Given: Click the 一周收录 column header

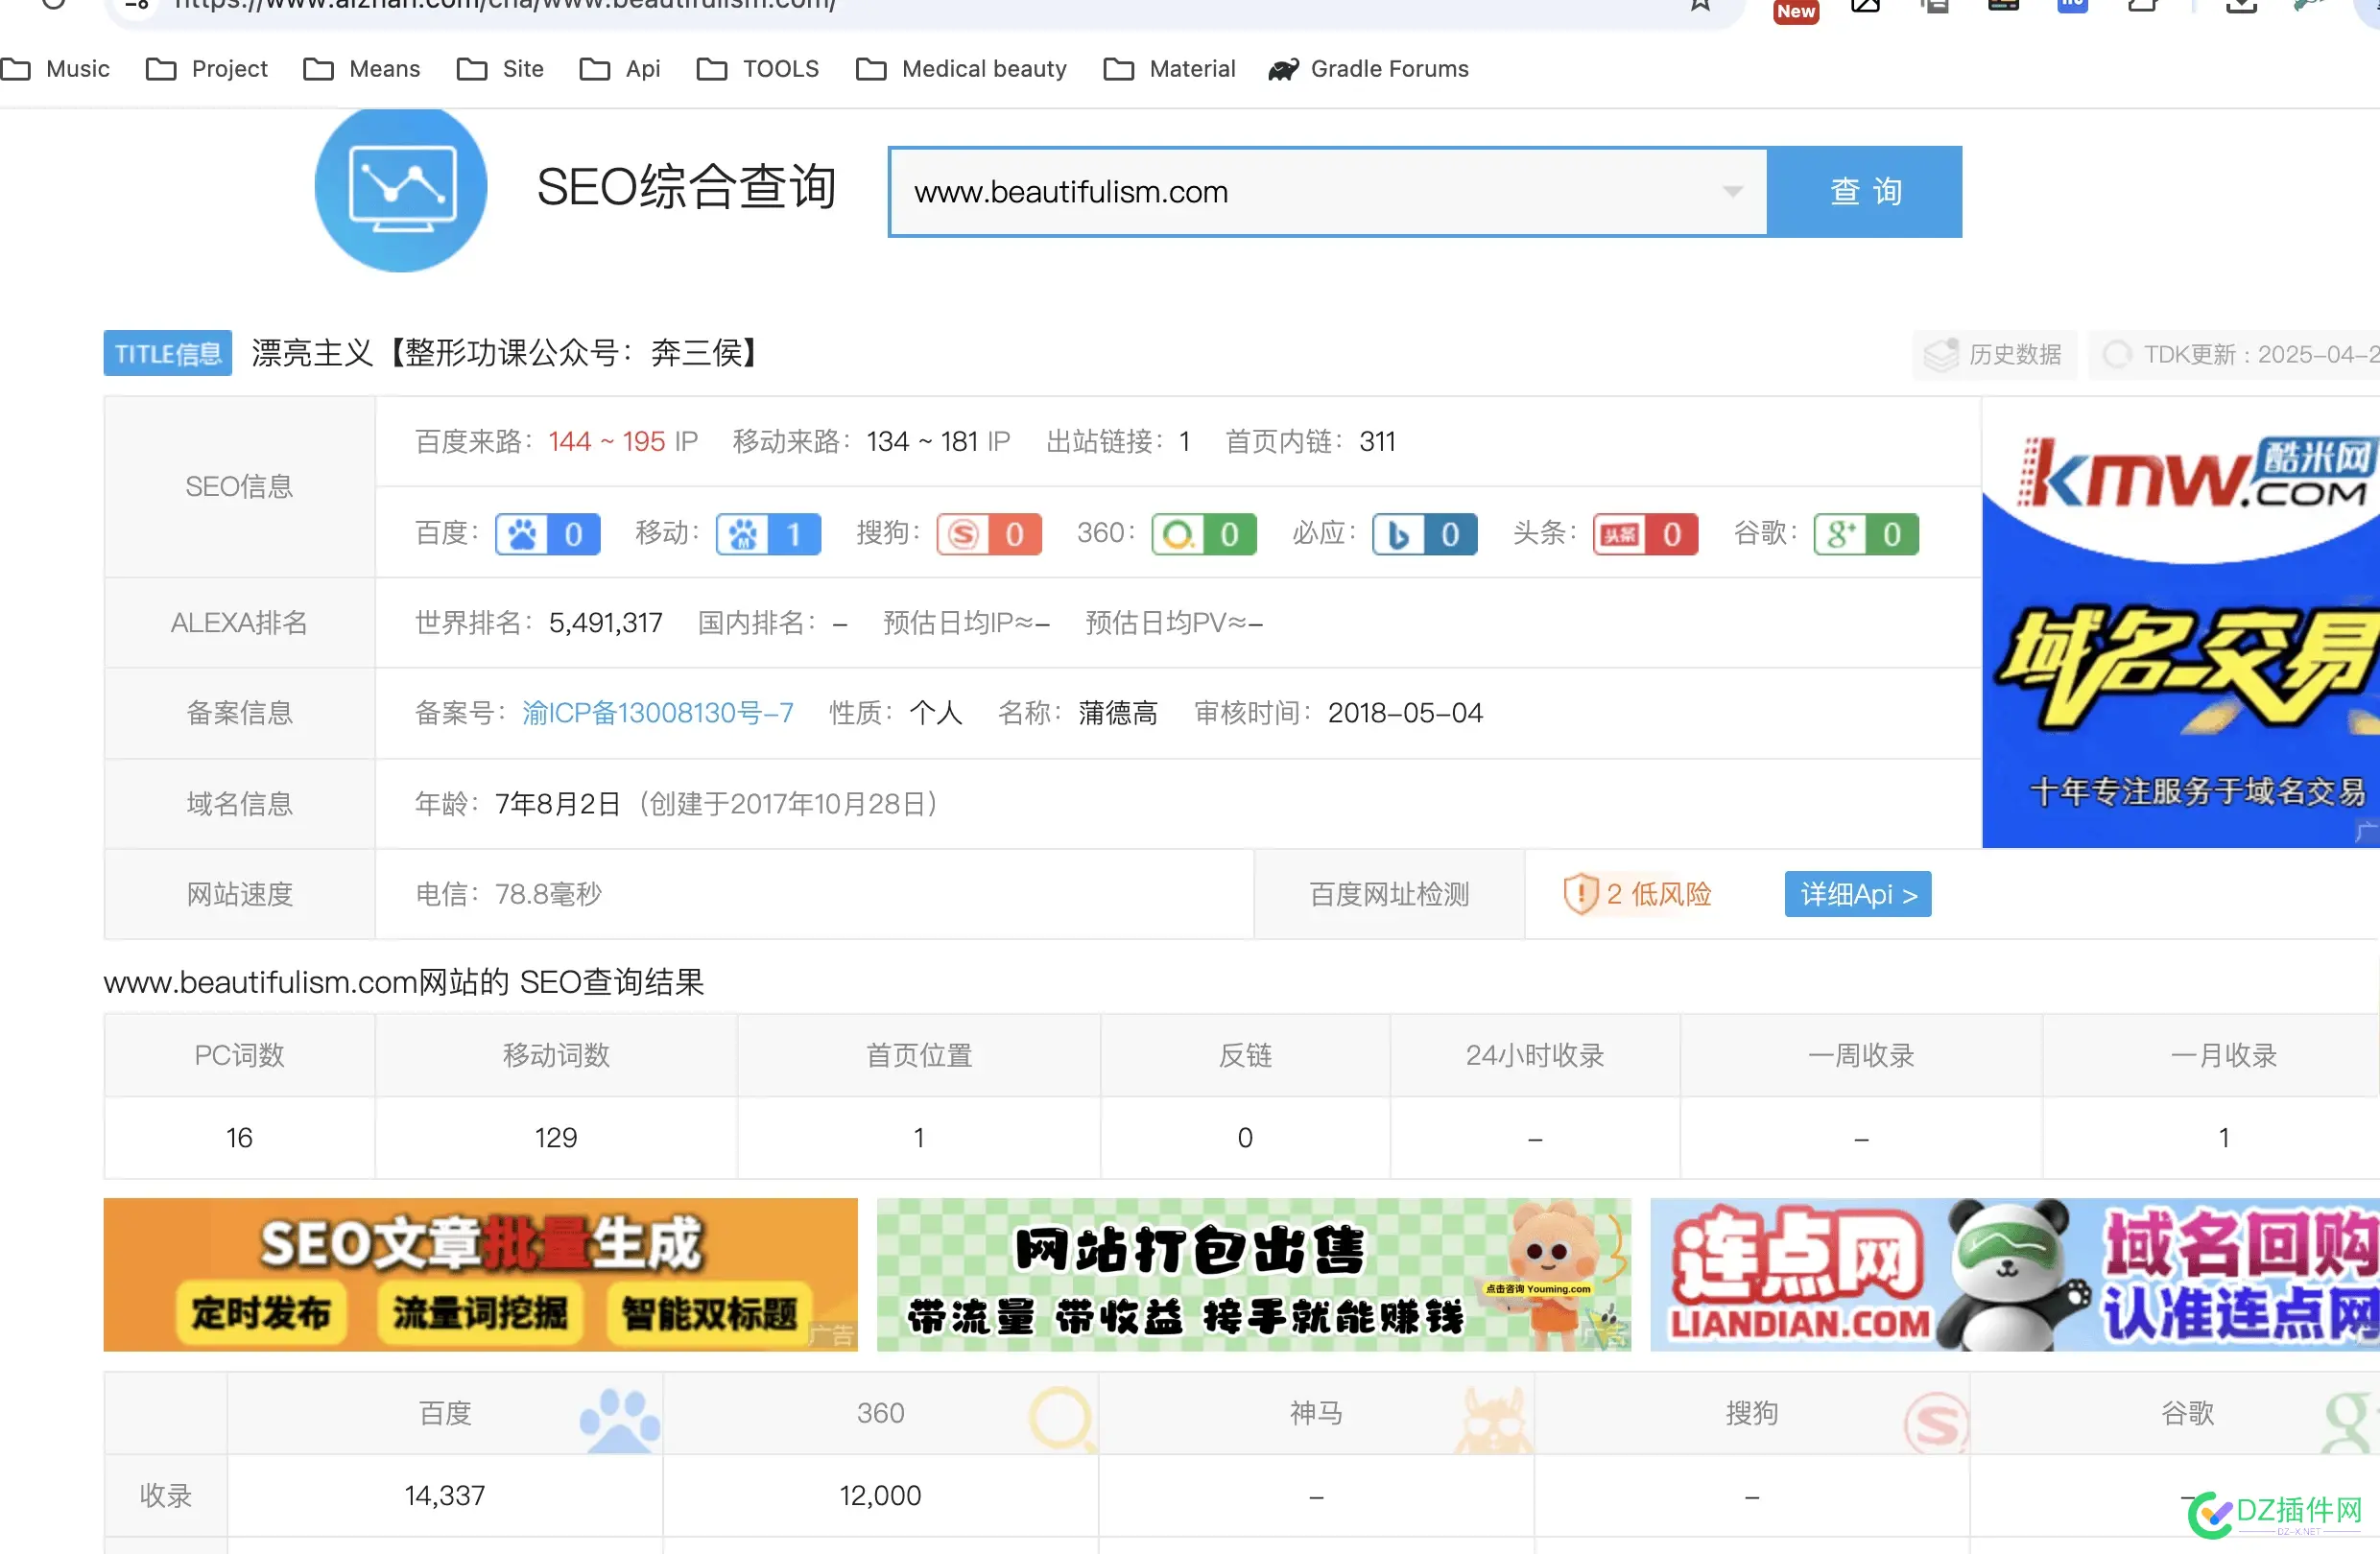Looking at the screenshot, I should click(1861, 1055).
